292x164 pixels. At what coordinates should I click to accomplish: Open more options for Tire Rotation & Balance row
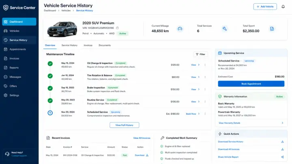tap(205, 77)
